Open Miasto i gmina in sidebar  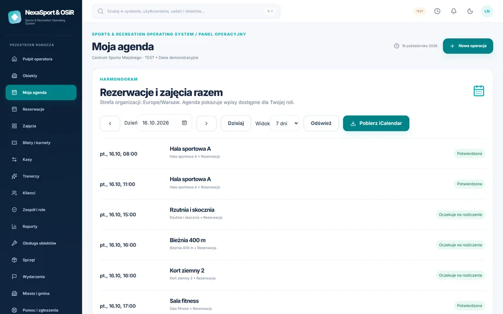point(41,294)
